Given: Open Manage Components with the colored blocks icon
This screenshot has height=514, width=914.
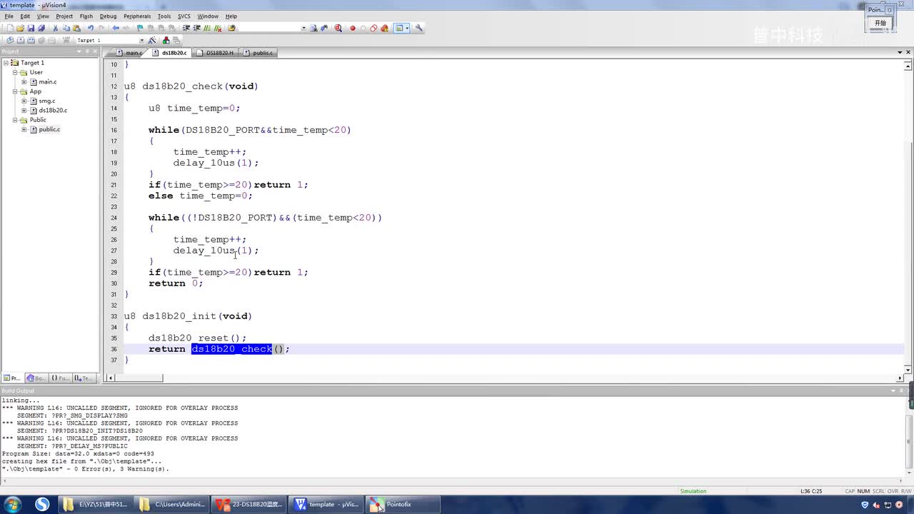Looking at the screenshot, I should tap(166, 40).
